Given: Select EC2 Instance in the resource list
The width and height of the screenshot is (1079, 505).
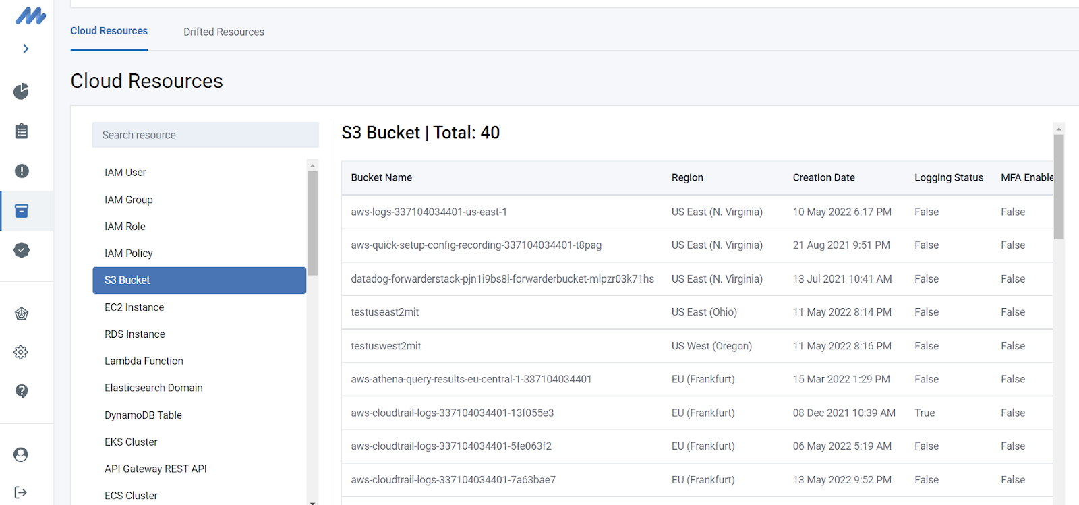Looking at the screenshot, I should 134,307.
